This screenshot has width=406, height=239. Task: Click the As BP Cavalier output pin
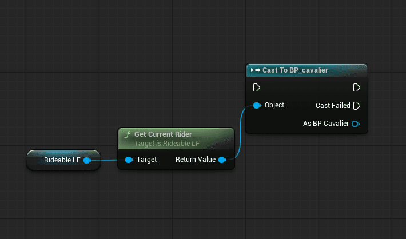pyautogui.click(x=356, y=124)
